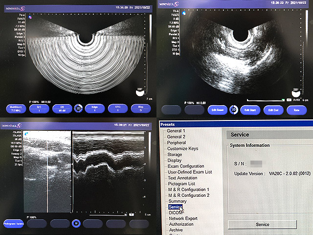Viewport: 313px width, 235px height.
Task: Open DICOM presets
Action: point(176,213)
